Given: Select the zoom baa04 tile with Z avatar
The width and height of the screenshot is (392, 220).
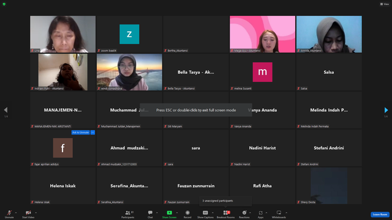Looking at the screenshot, I should tap(129, 34).
